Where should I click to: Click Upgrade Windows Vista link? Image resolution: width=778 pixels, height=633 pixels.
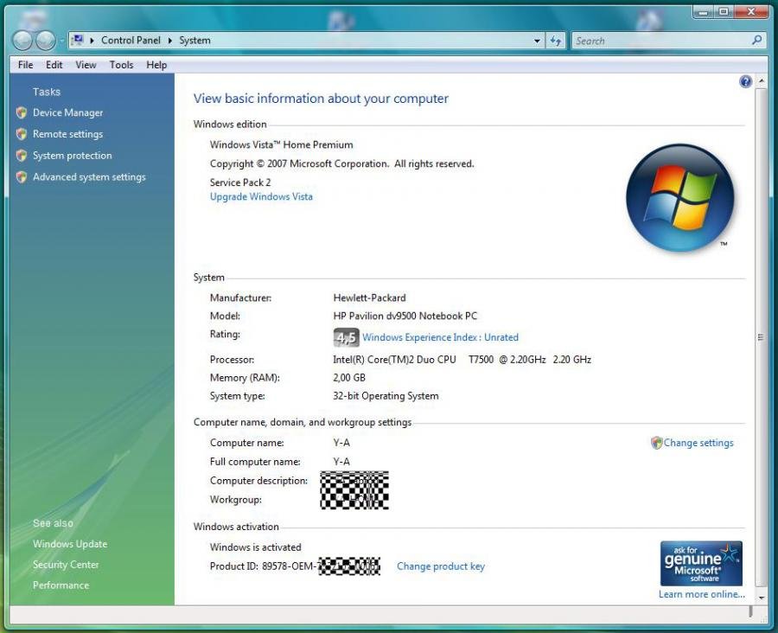(x=261, y=197)
